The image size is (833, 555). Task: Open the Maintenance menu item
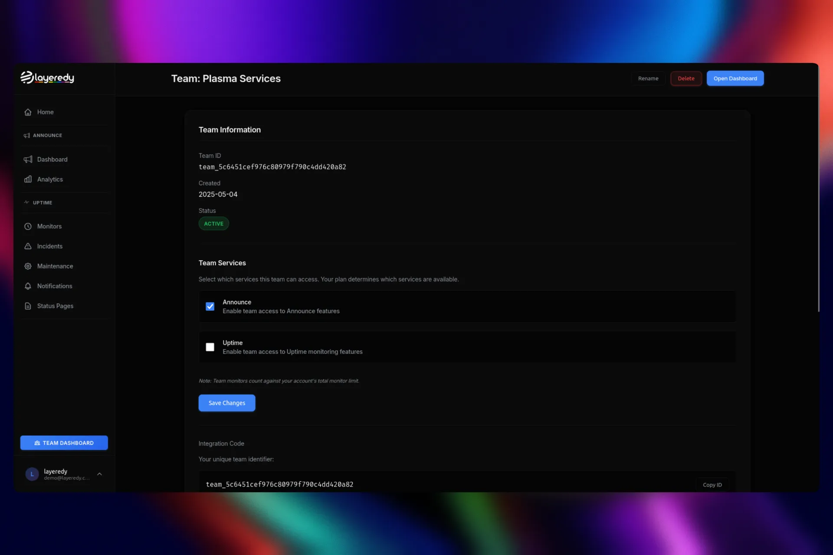click(55, 266)
